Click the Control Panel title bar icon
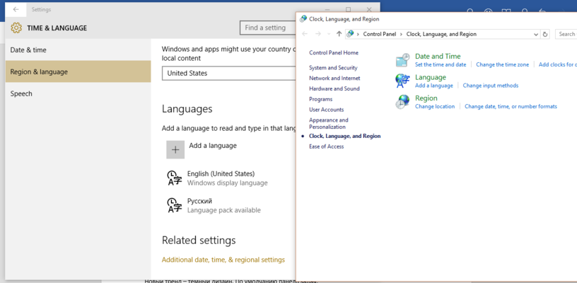Screen dimensions: 577x283 point(303,19)
